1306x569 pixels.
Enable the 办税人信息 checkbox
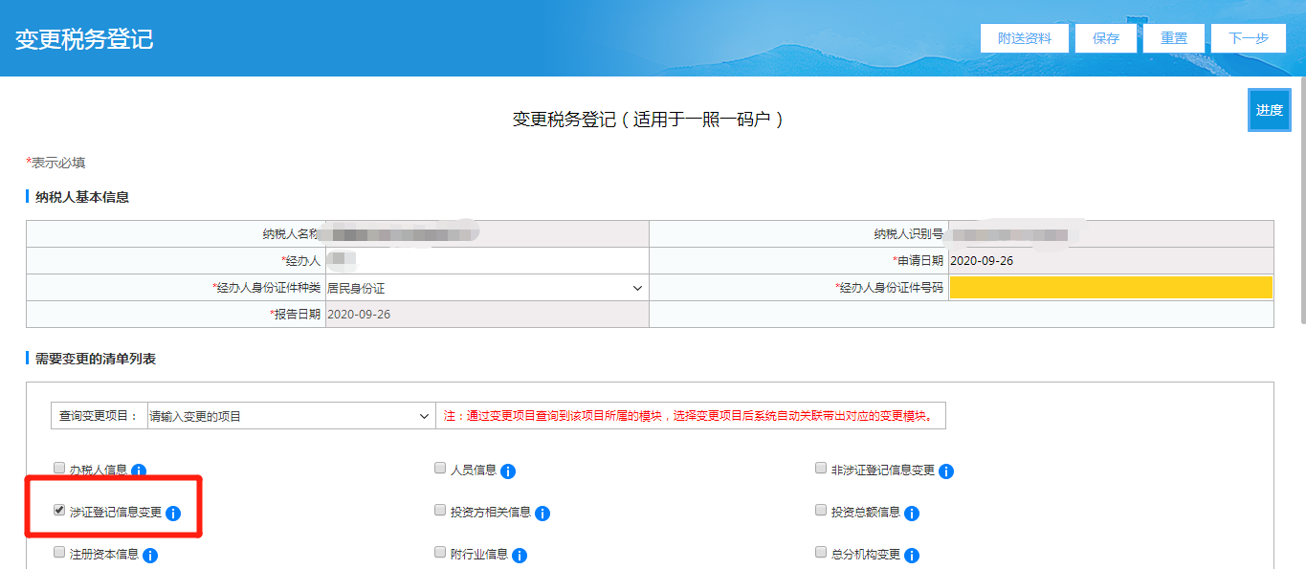point(59,469)
